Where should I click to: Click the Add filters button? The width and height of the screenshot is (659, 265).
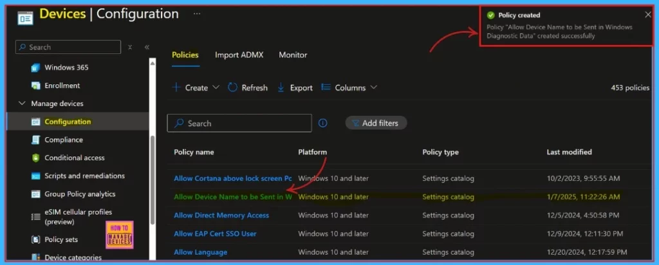tap(376, 123)
